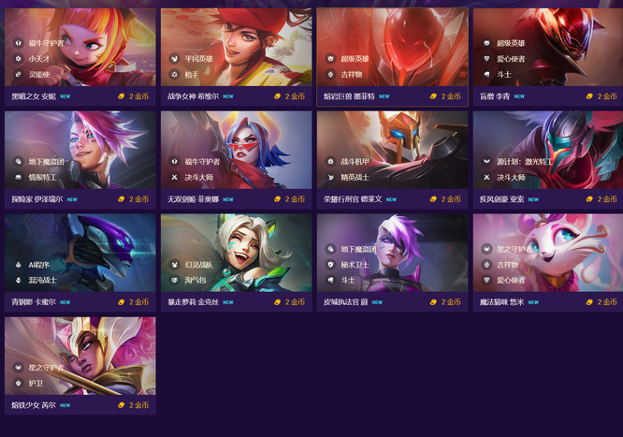Open the 暴走萝莉 金克丝 portrait
Image resolution: width=623 pixels, height=437 pixels.
pos(237,253)
